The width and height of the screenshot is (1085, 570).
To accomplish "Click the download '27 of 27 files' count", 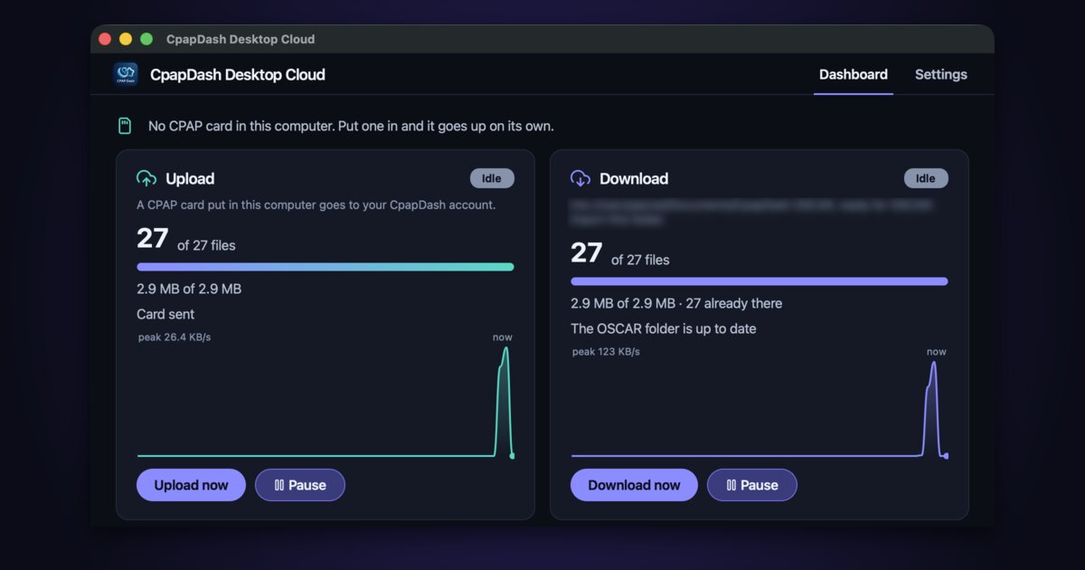I will coord(620,253).
